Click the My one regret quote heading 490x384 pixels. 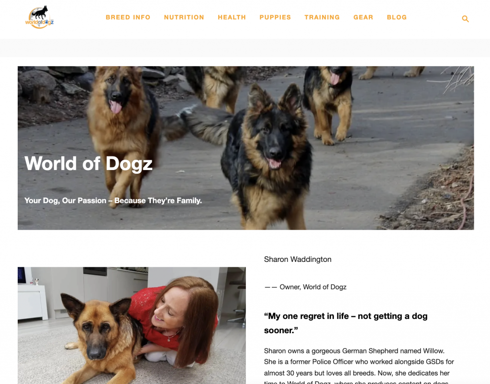(345, 323)
